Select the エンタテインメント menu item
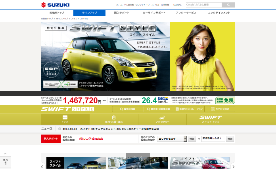 point(219,13)
